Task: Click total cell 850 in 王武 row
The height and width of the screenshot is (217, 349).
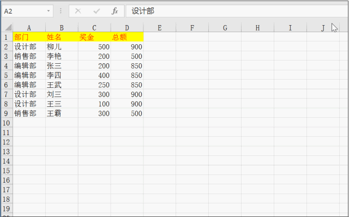Action: [x=127, y=85]
